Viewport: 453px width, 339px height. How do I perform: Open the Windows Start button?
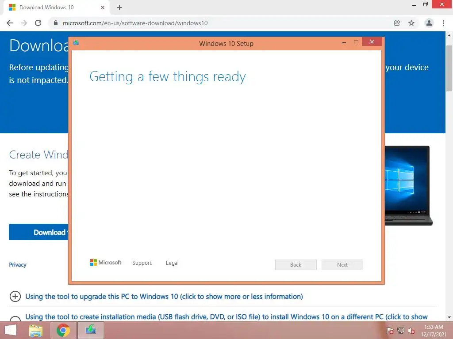pos(11,330)
